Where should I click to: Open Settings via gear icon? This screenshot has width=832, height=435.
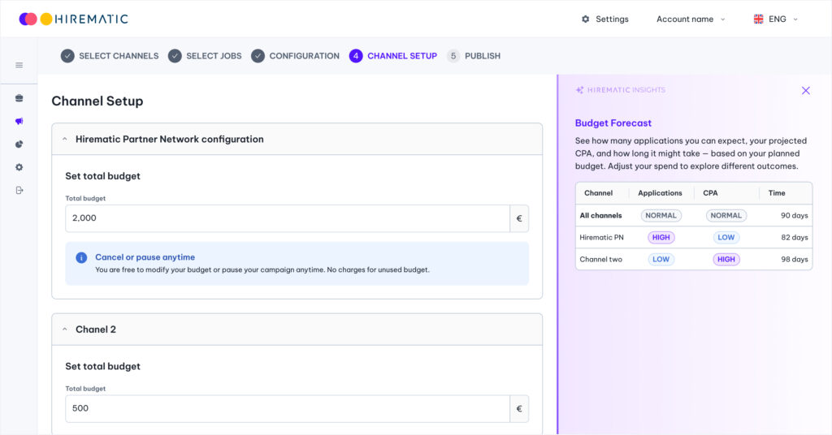click(x=585, y=19)
